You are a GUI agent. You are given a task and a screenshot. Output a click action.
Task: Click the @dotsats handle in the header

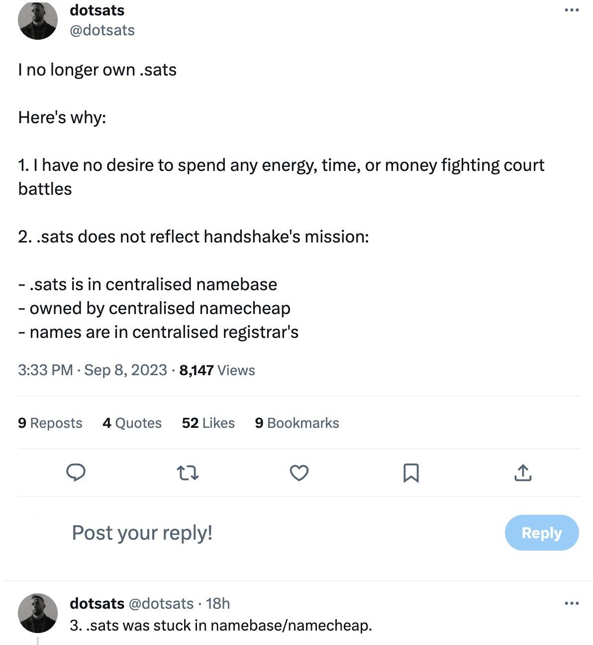click(102, 30)
